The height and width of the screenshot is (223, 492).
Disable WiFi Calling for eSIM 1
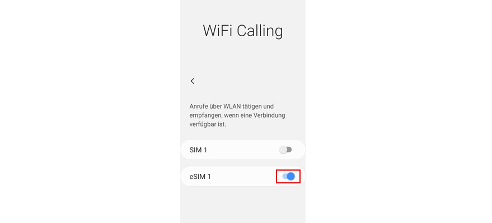tap(288, 176)
